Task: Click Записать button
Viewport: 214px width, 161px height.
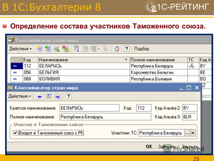Action: (x=167, y=147)
